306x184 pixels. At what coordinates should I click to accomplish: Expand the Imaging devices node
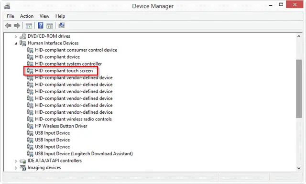point(16,168)
